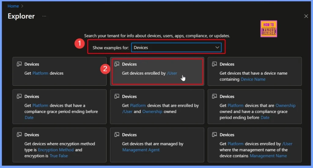Open the Explorer ellipsis more options

(44, 16)
